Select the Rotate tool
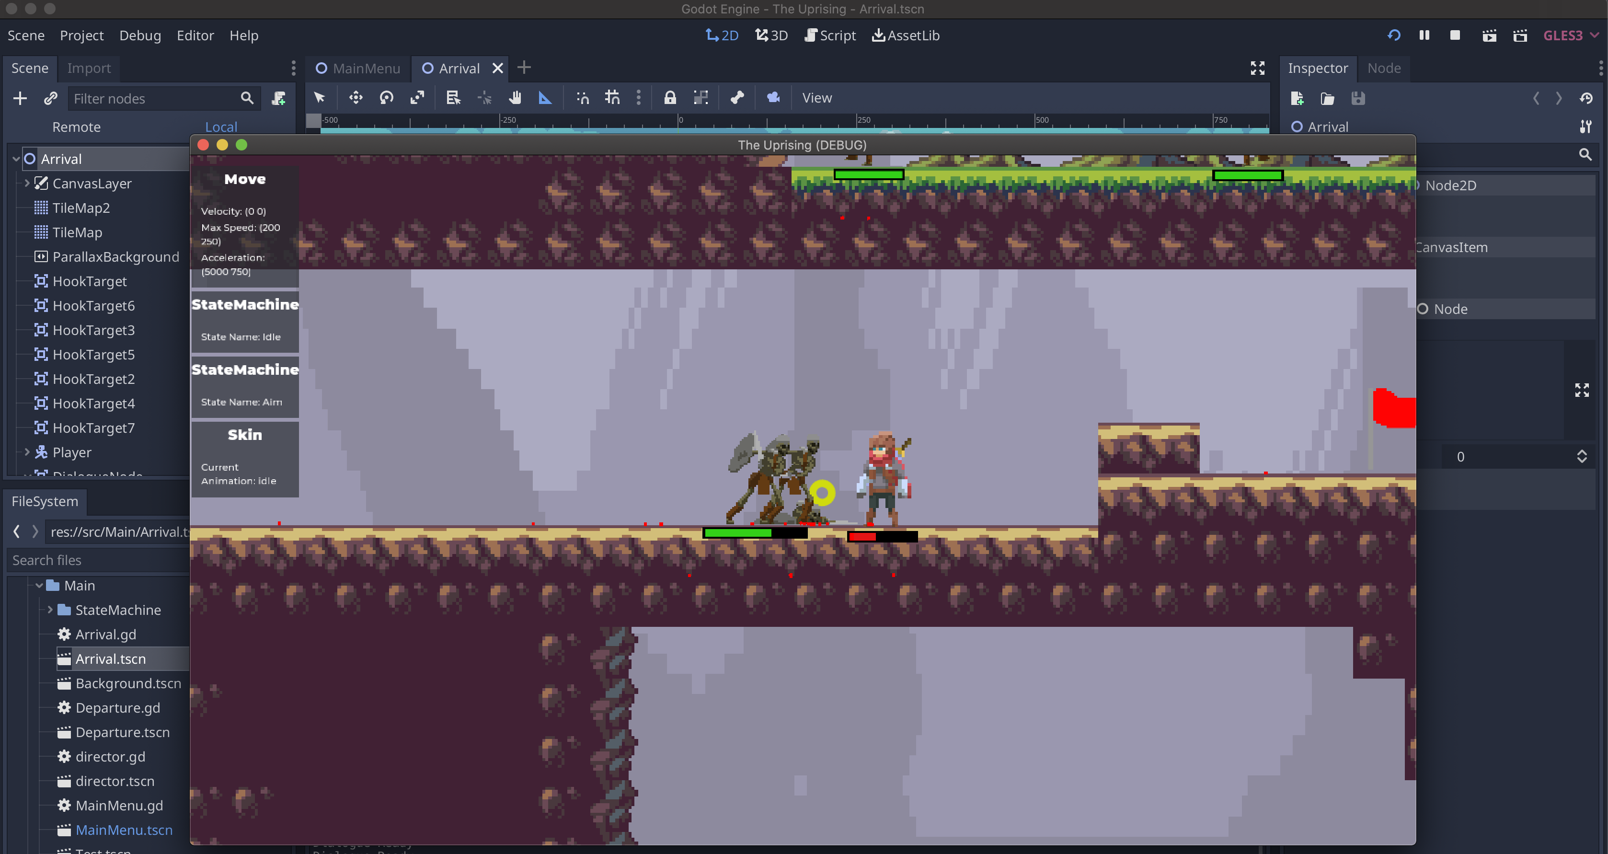1608x854 pixels. point(386,98)
